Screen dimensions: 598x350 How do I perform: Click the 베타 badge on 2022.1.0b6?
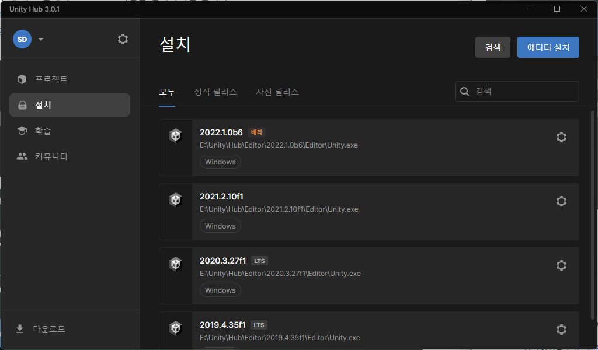click(x=257, y=132)
